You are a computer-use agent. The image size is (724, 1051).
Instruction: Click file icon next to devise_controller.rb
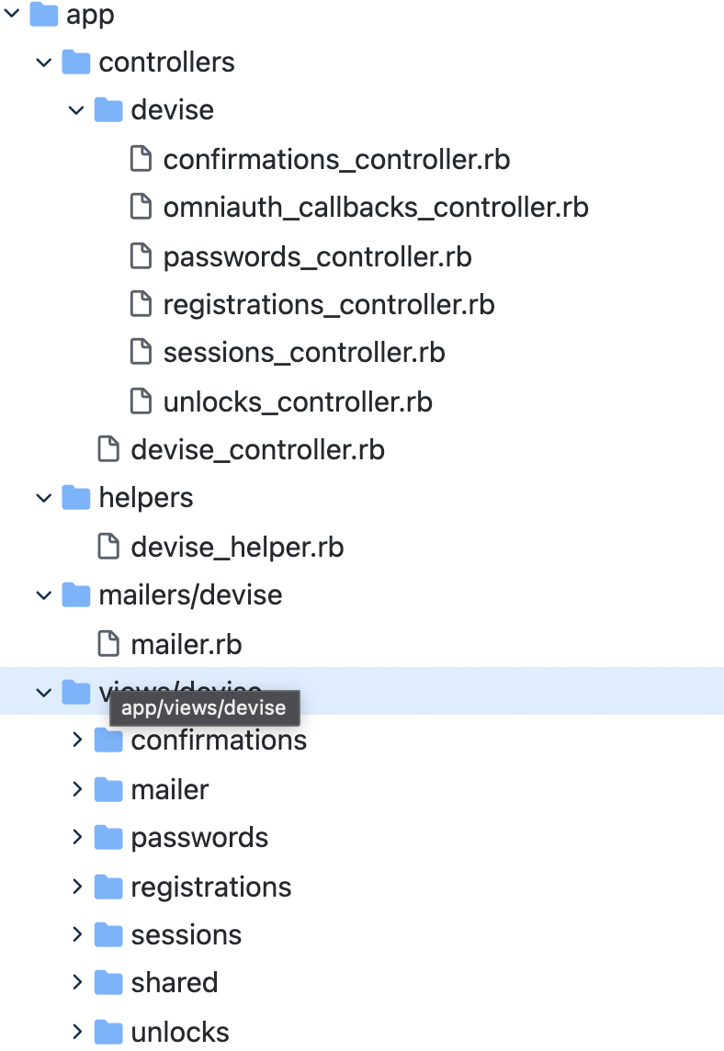[108, 450]
